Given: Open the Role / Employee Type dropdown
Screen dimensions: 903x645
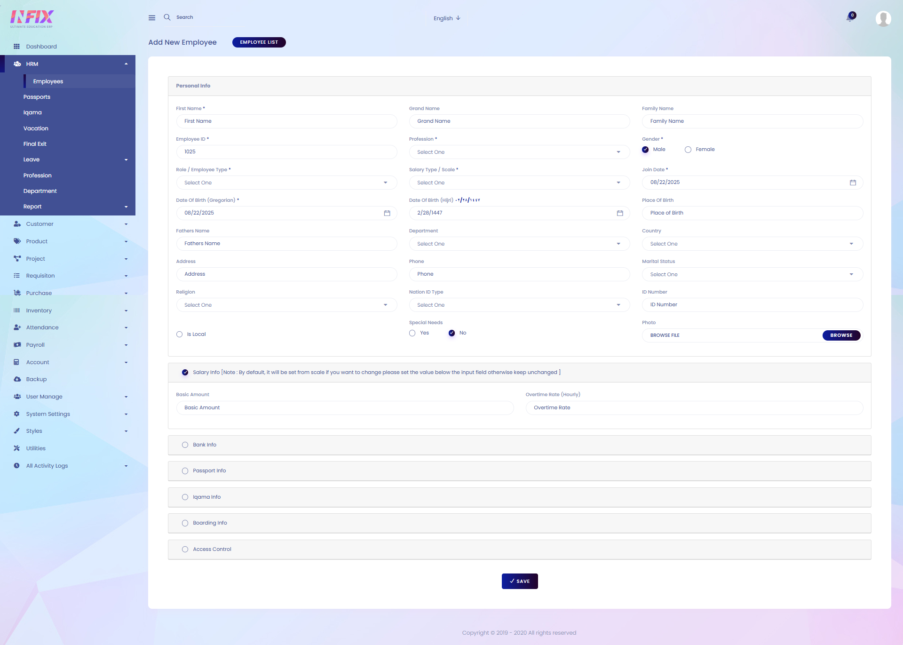Looking at the screenshot, I should click(x=286, y=183).
